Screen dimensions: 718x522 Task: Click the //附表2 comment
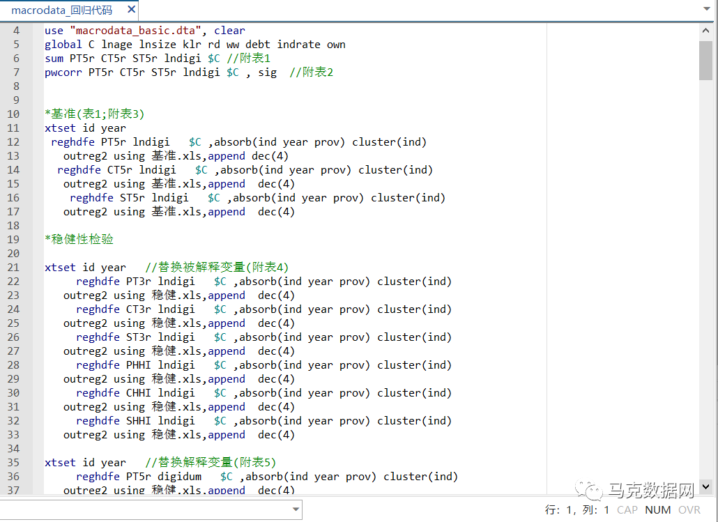[x=311, y=72]
